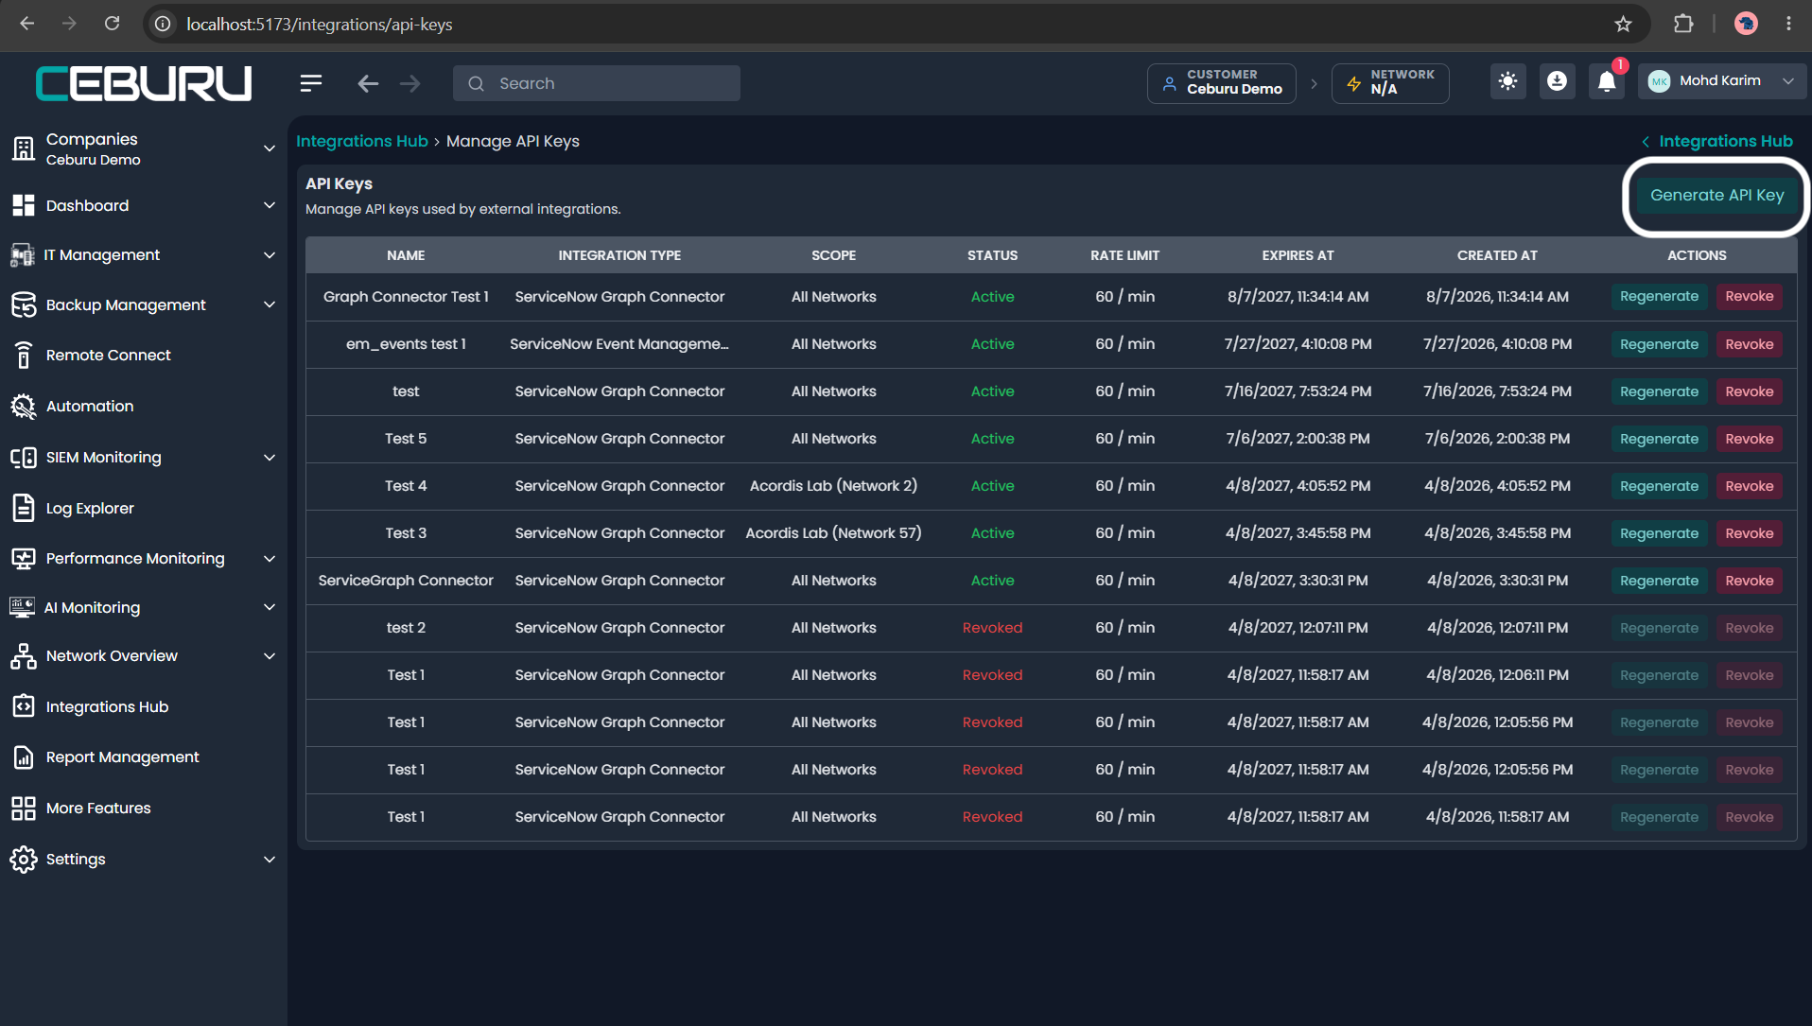Viewport: 1812px width, 1026px height.
Task: Go back using the app header left arrow
Action: 368,83
